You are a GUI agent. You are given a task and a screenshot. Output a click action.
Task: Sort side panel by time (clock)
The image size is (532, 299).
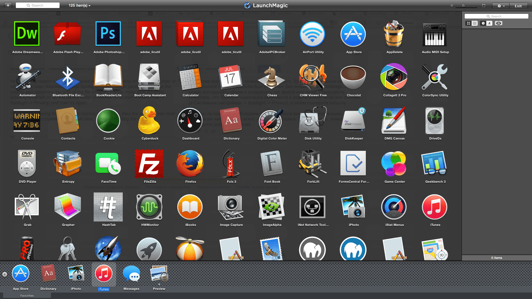click(x=483, y=23)
